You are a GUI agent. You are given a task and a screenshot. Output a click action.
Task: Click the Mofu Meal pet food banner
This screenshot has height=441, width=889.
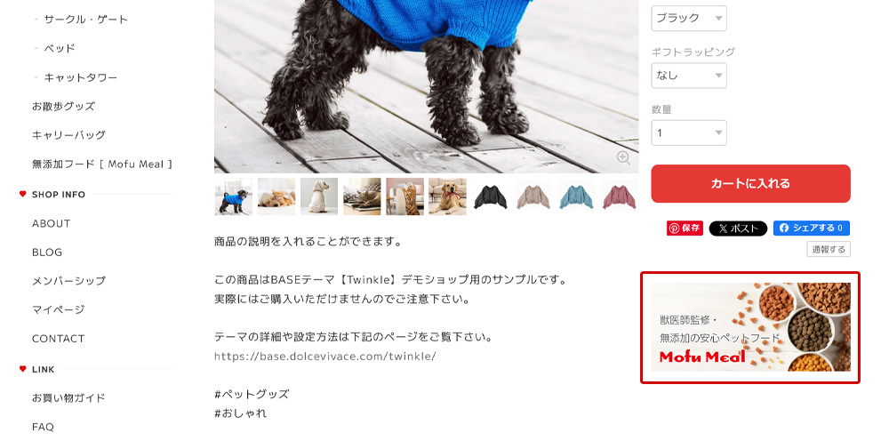750,327
